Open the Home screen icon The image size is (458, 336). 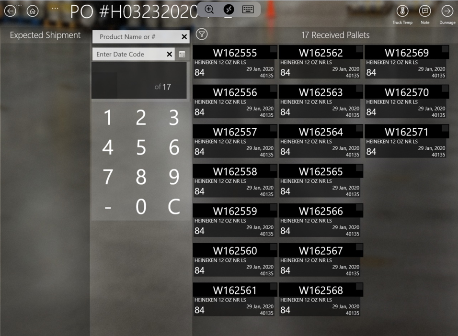point(33,11)
